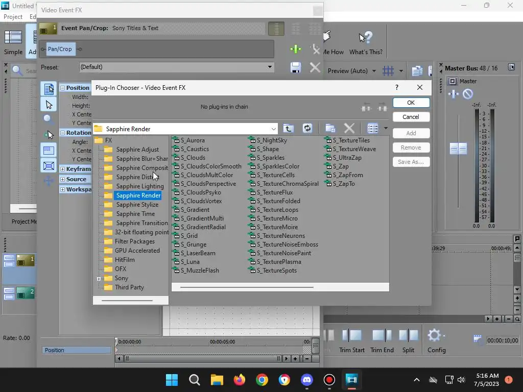Click the Trim Start button
523x392 pixels.
351,340
